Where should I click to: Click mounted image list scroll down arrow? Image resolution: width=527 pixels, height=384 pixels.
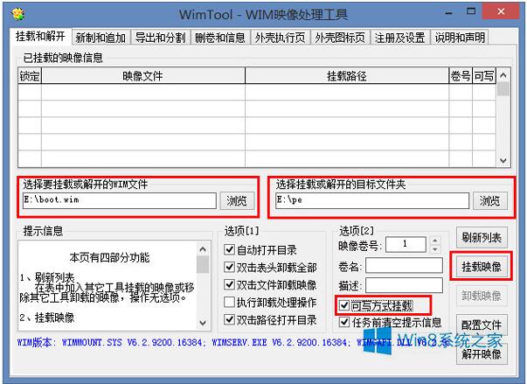tap(503, 160)
